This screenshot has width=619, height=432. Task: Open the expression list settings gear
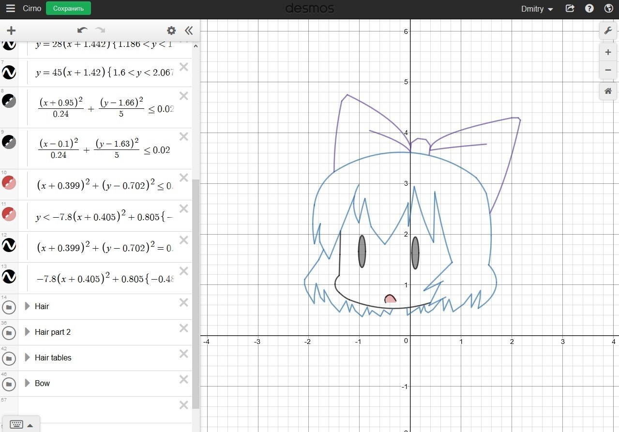171,30
